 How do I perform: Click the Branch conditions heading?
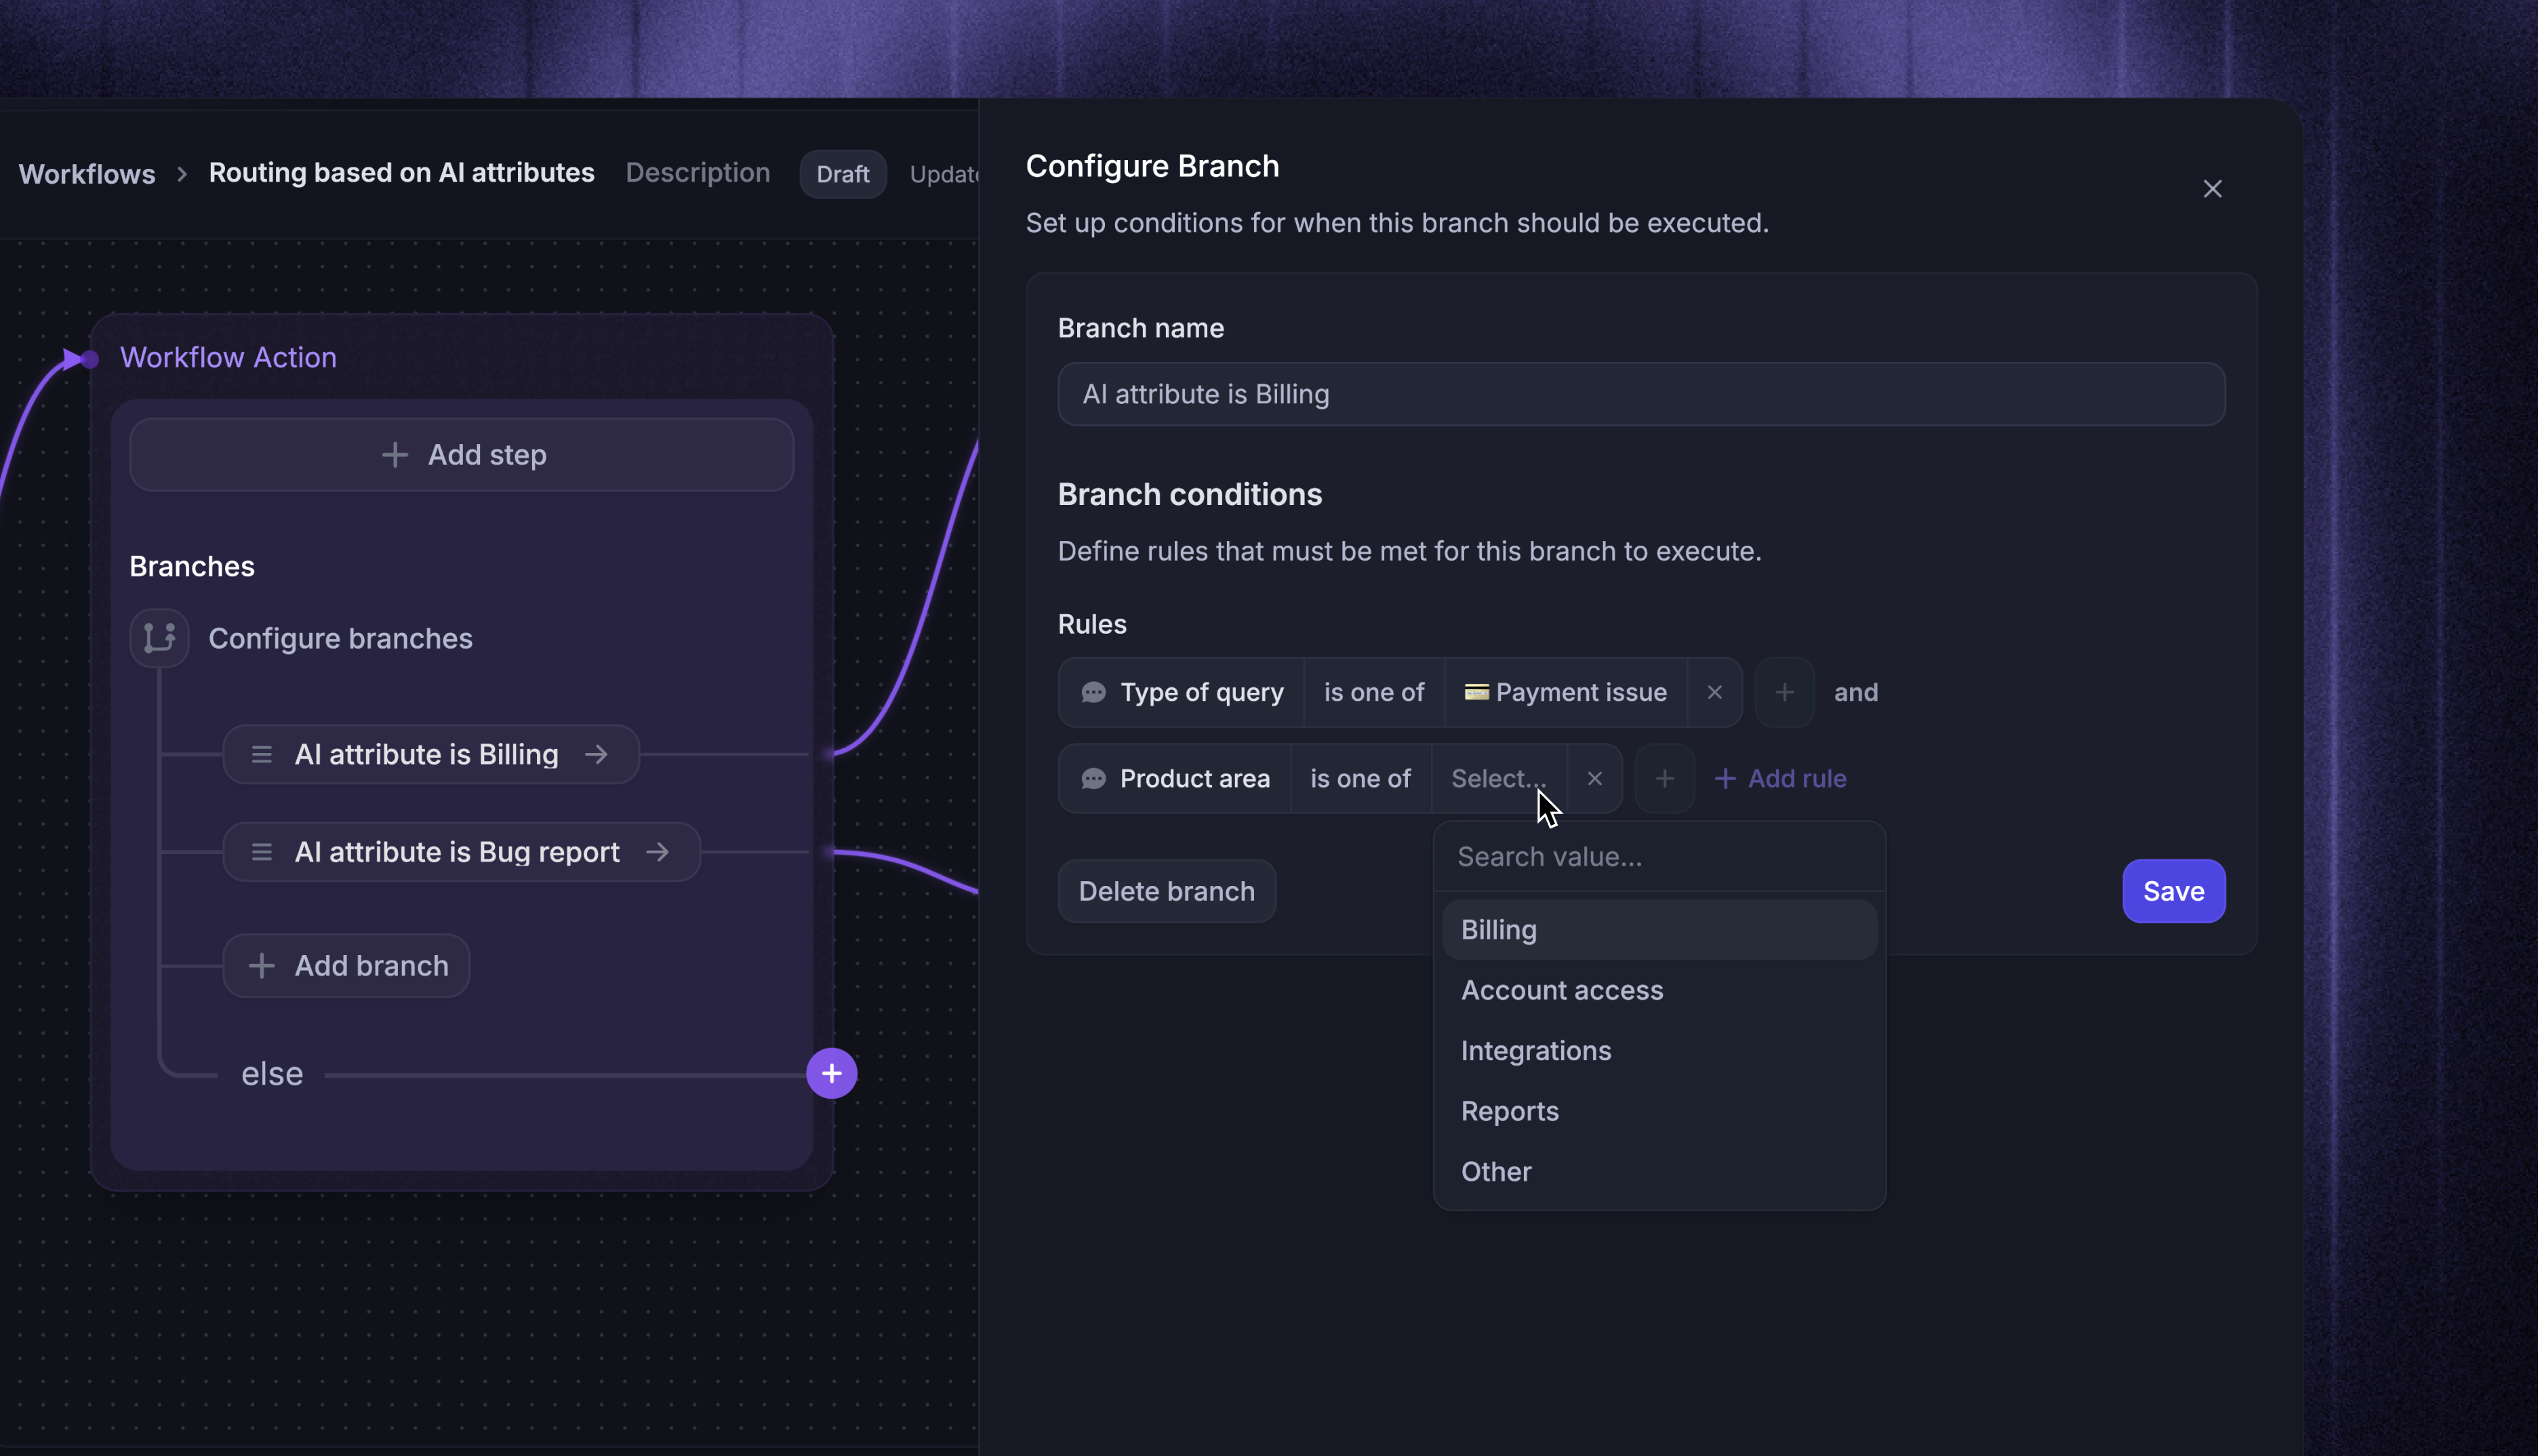1190,494
